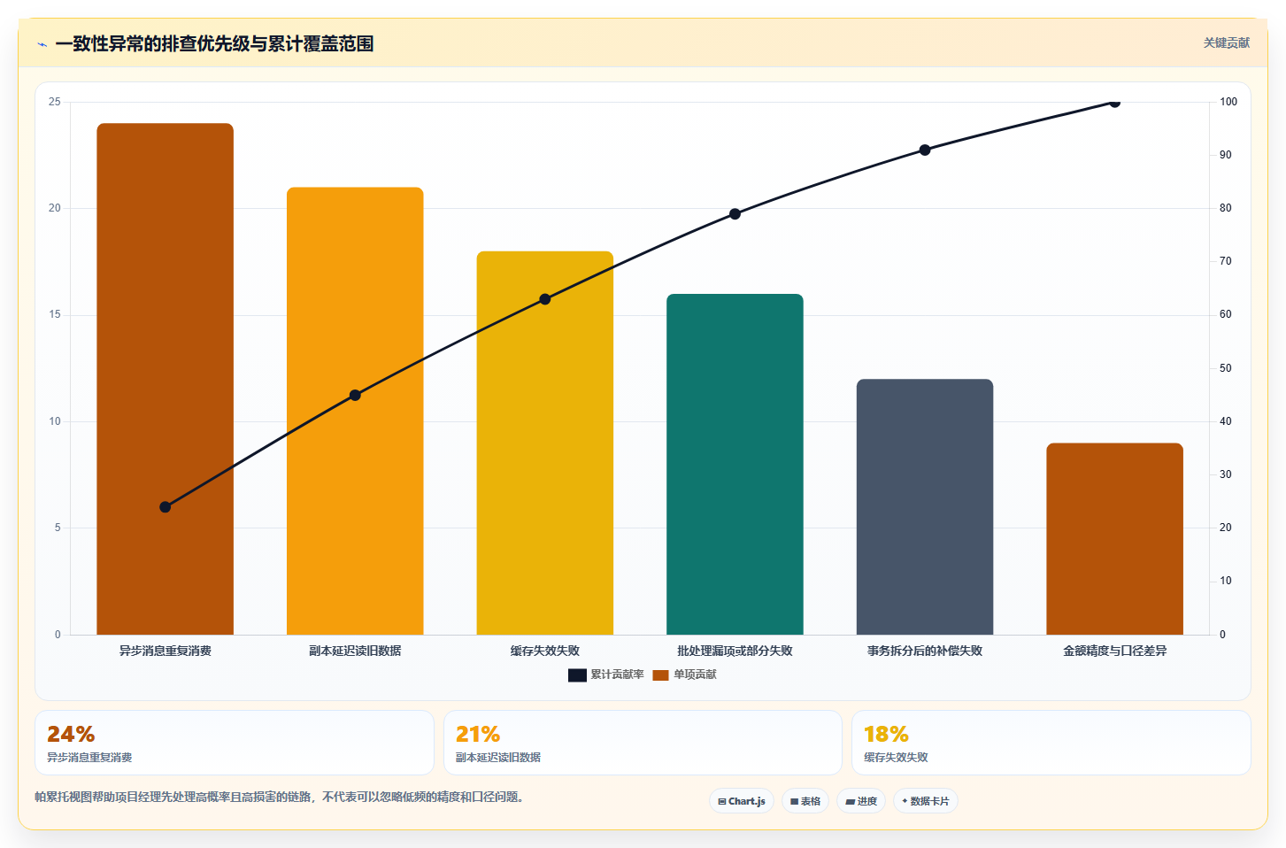The height and width of the screenshot is (848, 1286).
Task: Click the x-axis label 缓存失效失败
Action: pyautogui.click(x=545, y=651)
